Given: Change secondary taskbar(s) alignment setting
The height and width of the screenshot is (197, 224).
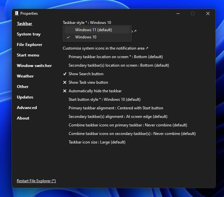Looking at the screenshot, I should 118,117.
